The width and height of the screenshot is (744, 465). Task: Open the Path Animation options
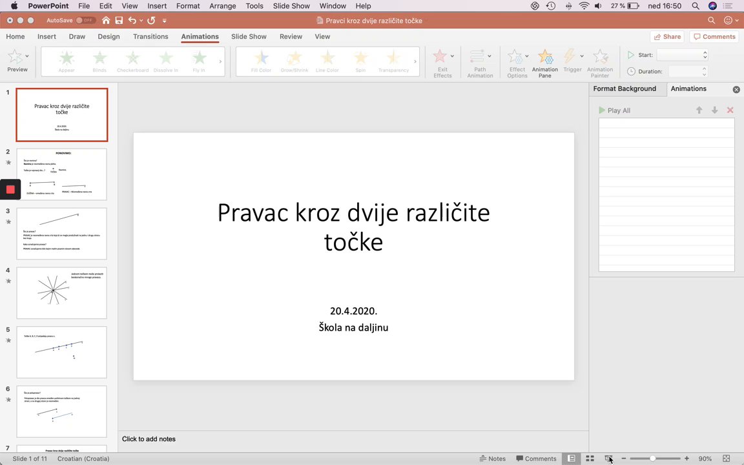coord(480,63)
